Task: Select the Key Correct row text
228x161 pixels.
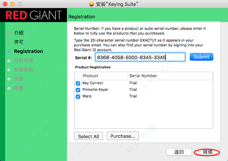Action: pos(93,83)
